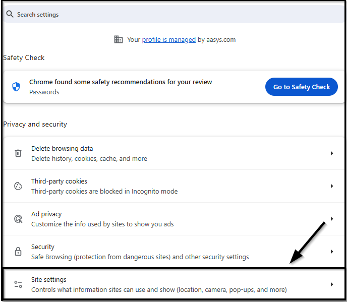Expand Delete browsing data arrow
The width and height of the screenshot is (347, 302).
click(332, 153)
